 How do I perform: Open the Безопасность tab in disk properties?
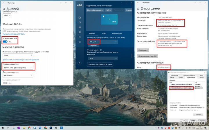(x=174, y=76)
